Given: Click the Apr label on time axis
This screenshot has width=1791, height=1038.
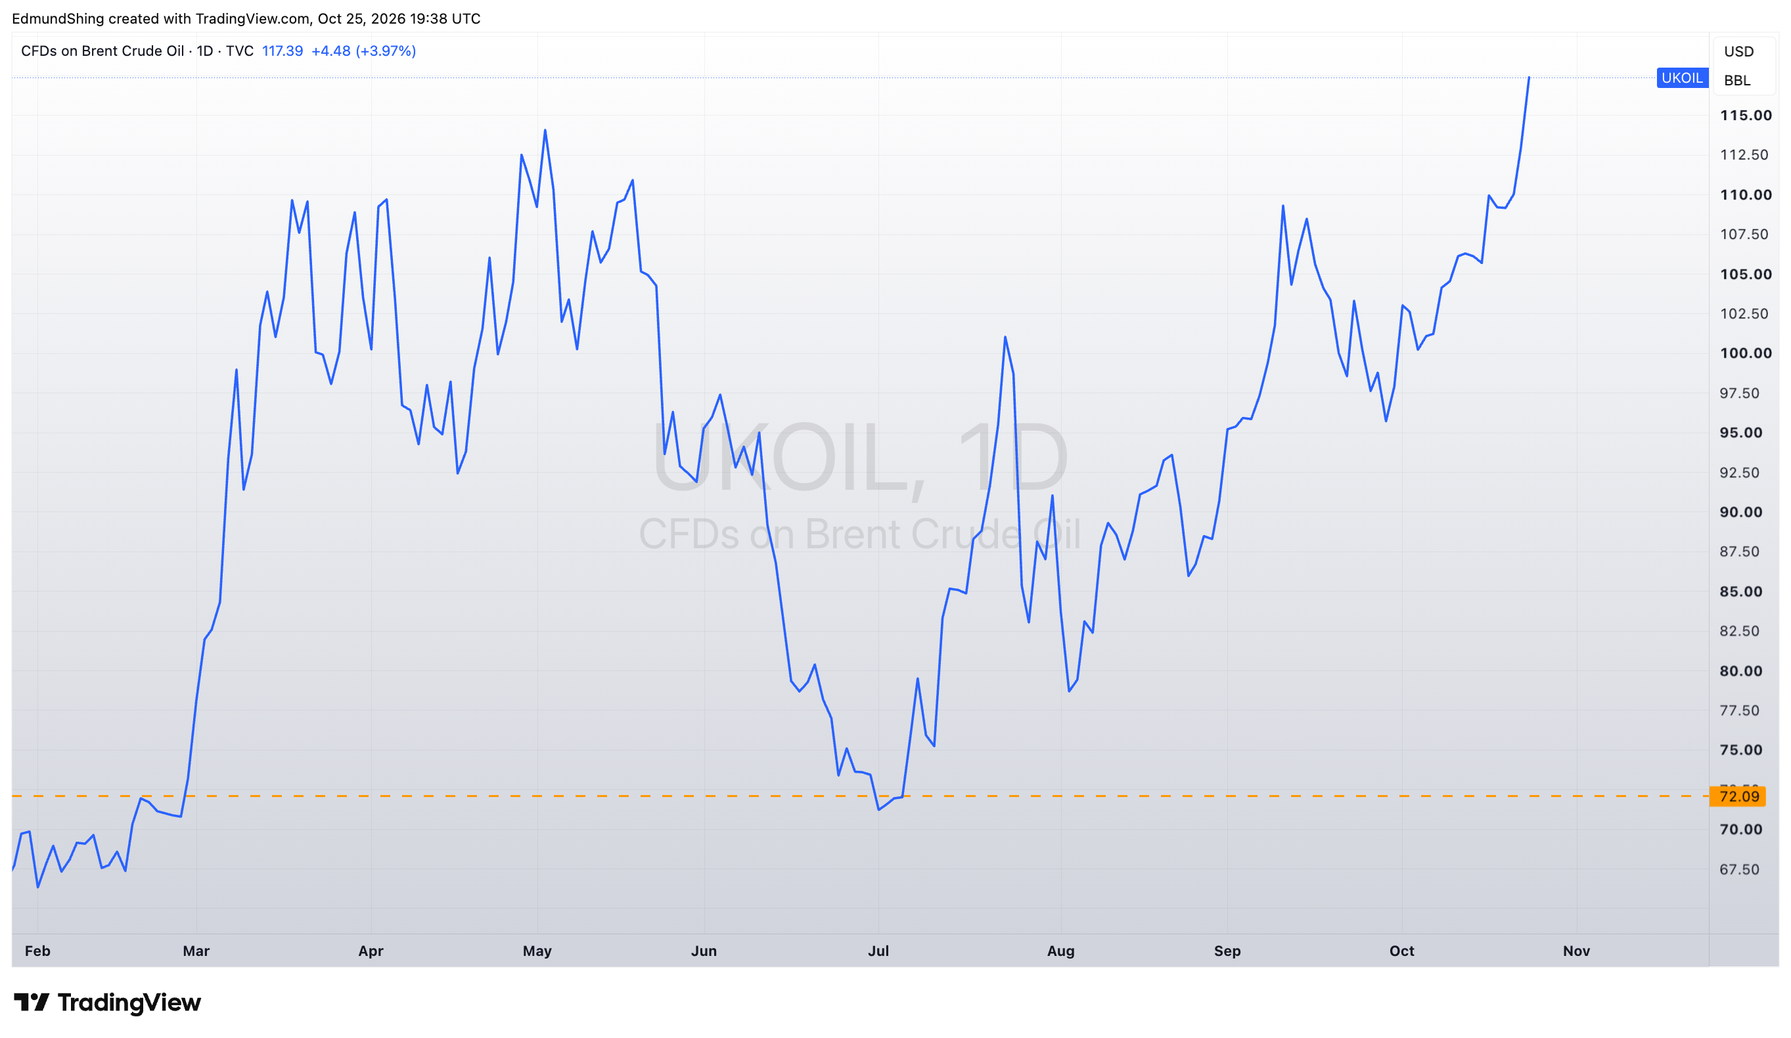Looking at the screenshot, I should [371, 951].
